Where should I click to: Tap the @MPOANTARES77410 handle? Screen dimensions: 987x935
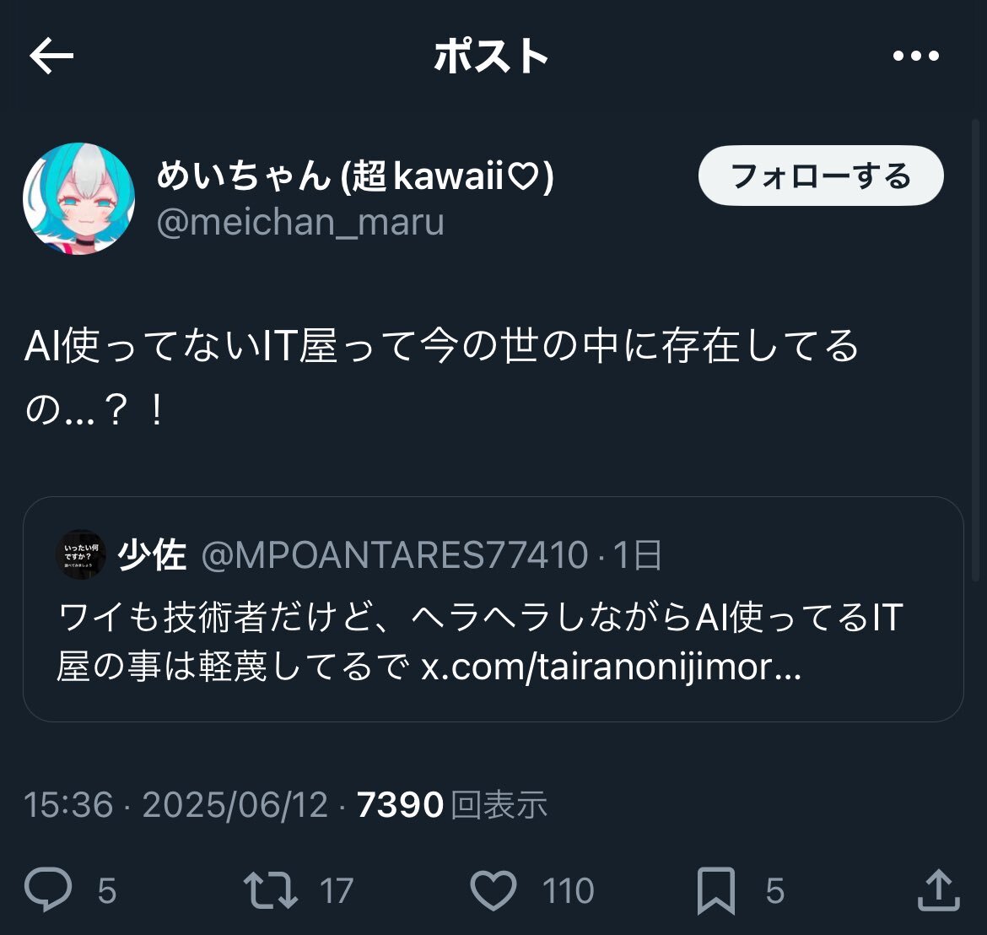coord(395,555)
